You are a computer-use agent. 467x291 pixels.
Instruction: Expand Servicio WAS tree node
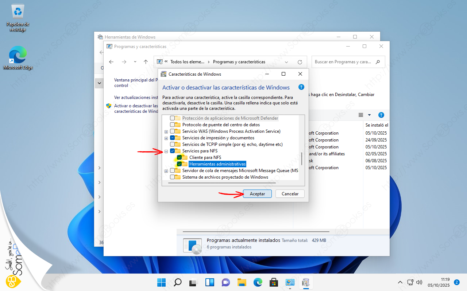coord(166,131)
